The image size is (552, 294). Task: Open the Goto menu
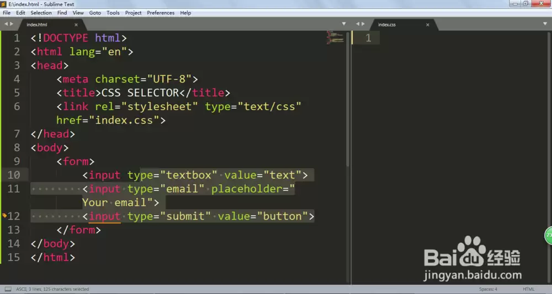(x=95, y=13)
